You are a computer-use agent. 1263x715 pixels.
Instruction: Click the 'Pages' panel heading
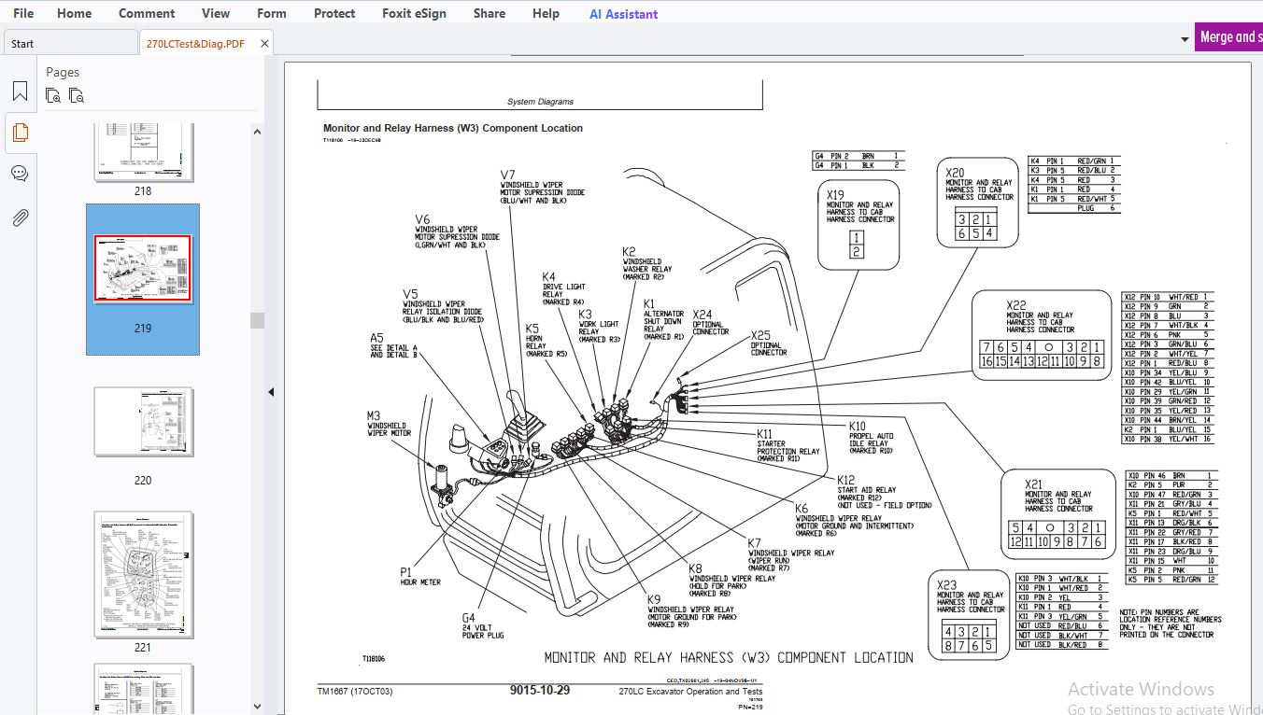click(x=63, y=72)
